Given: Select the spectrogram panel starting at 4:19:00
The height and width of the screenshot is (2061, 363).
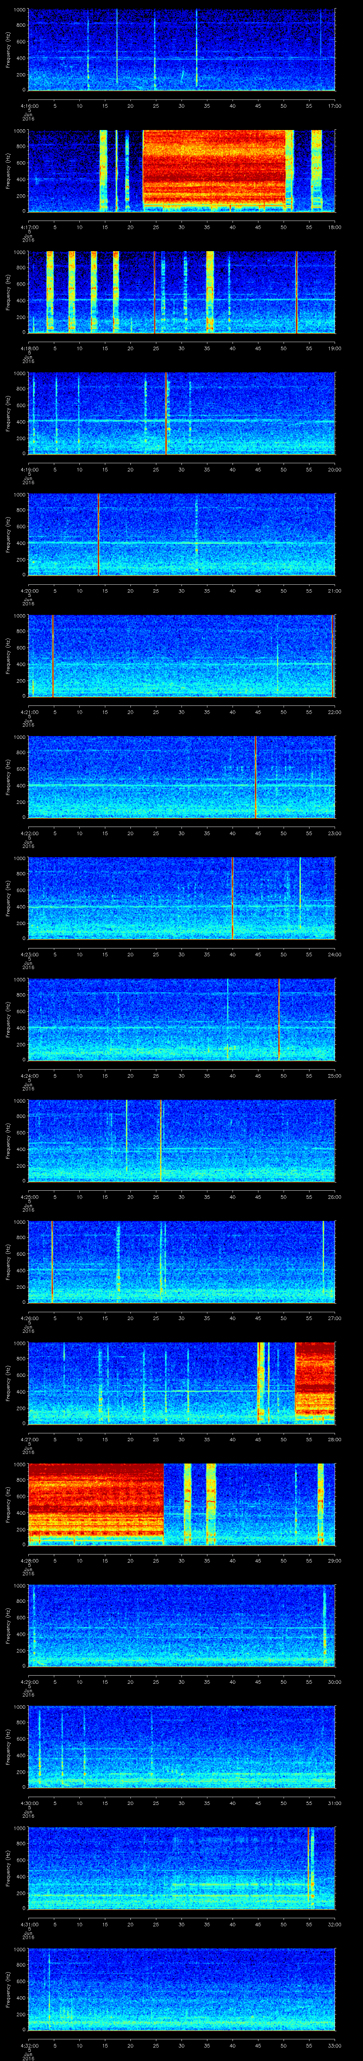Looking at the screenshot, I should pos(181,413).
